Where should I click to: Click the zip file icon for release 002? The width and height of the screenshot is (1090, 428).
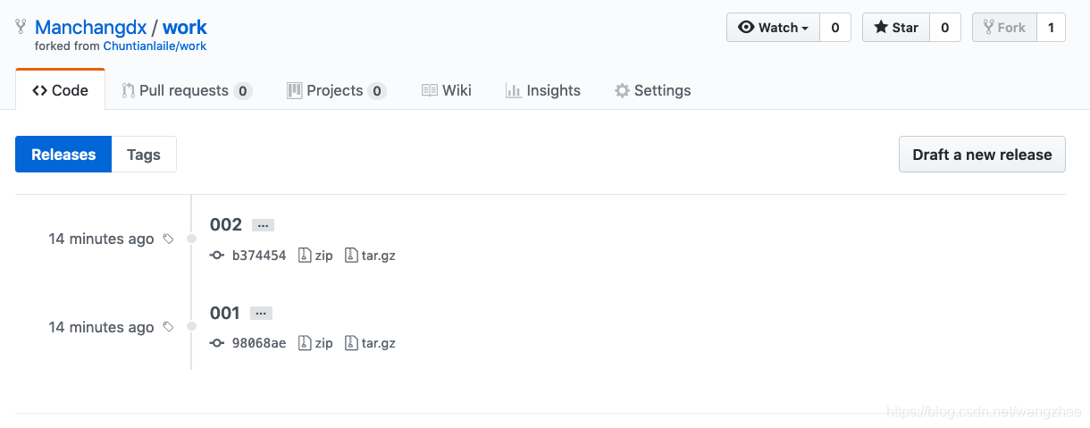pyautogui.click(x=305, y=256)
